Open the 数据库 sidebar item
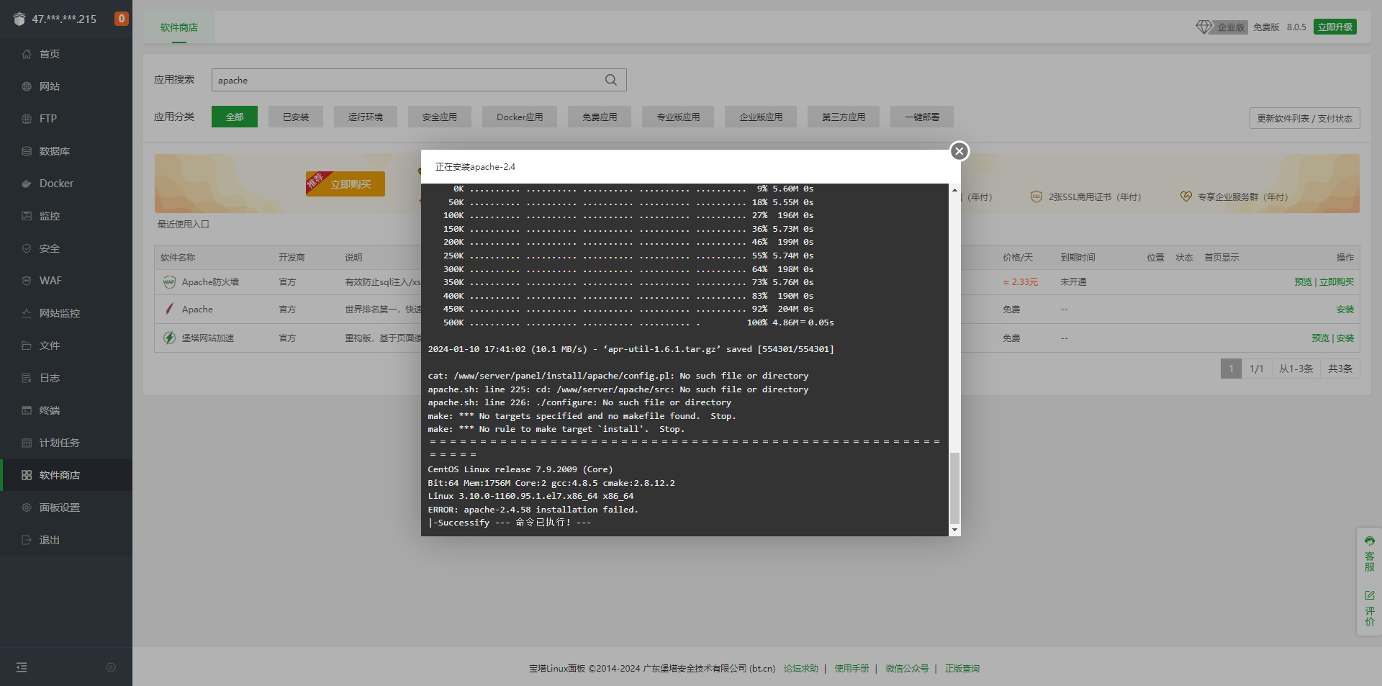The image size is (1382, 686). tap(66, 151)
